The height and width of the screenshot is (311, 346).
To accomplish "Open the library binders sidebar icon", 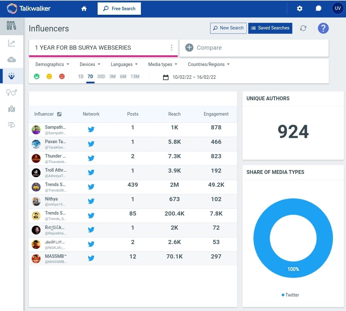I will [x=12, y=26].
